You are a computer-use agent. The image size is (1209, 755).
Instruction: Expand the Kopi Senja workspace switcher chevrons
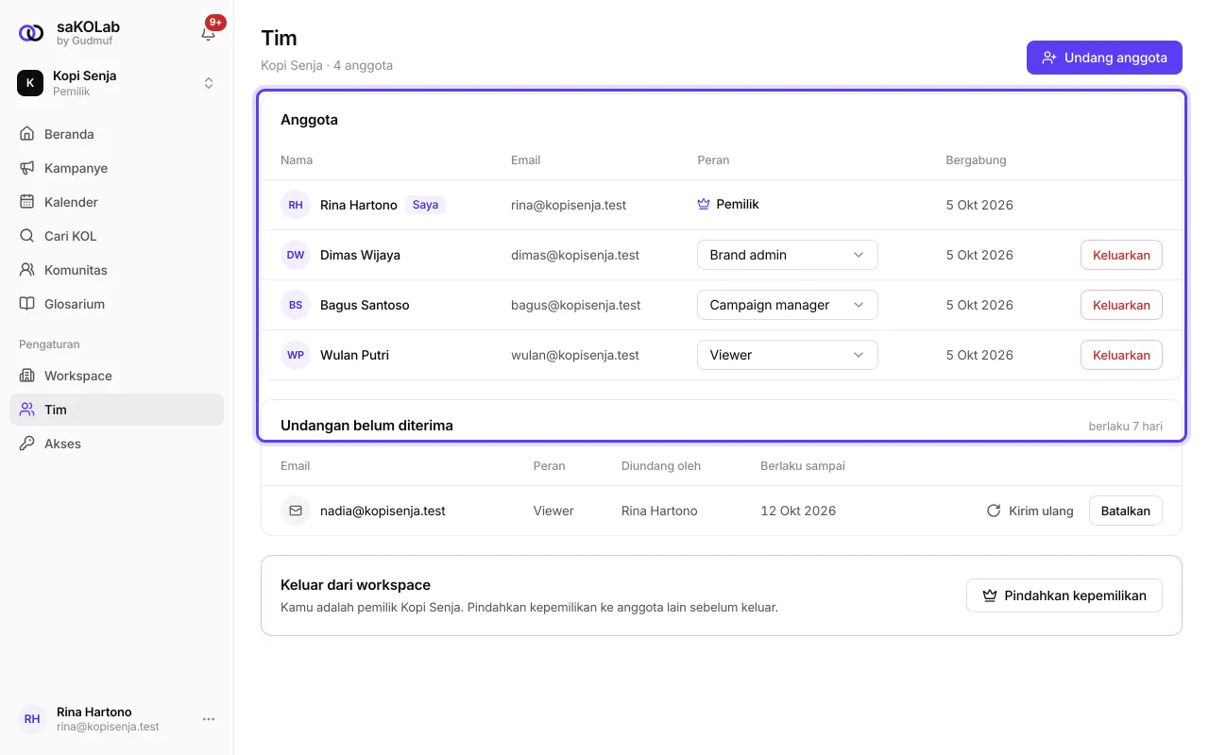pyautogui.click(x=209, y=83)
